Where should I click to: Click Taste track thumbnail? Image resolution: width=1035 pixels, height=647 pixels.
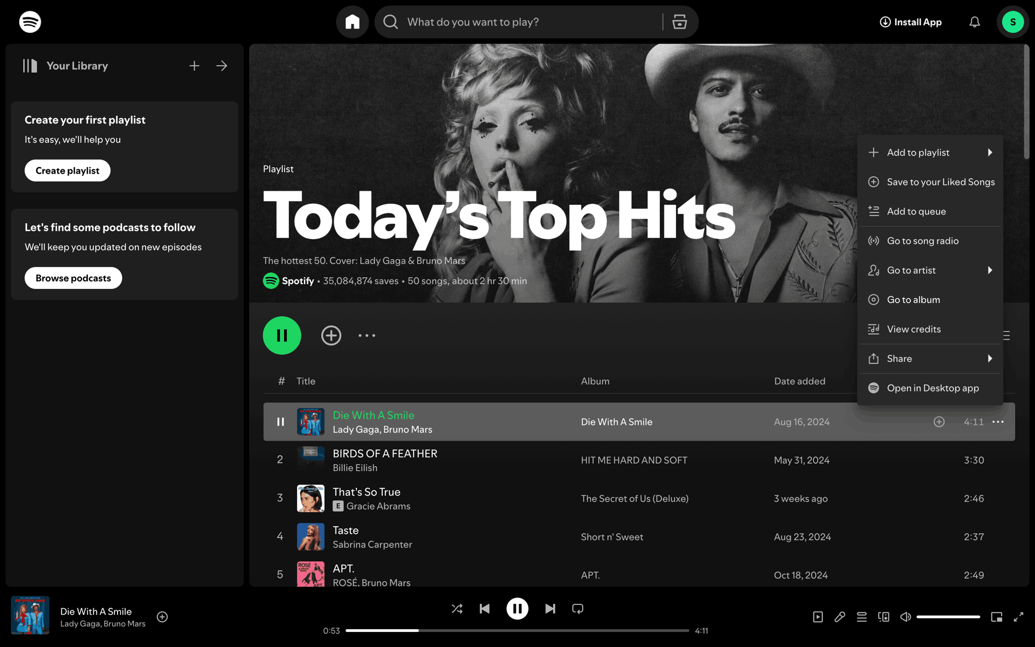(x=310, y=537)
